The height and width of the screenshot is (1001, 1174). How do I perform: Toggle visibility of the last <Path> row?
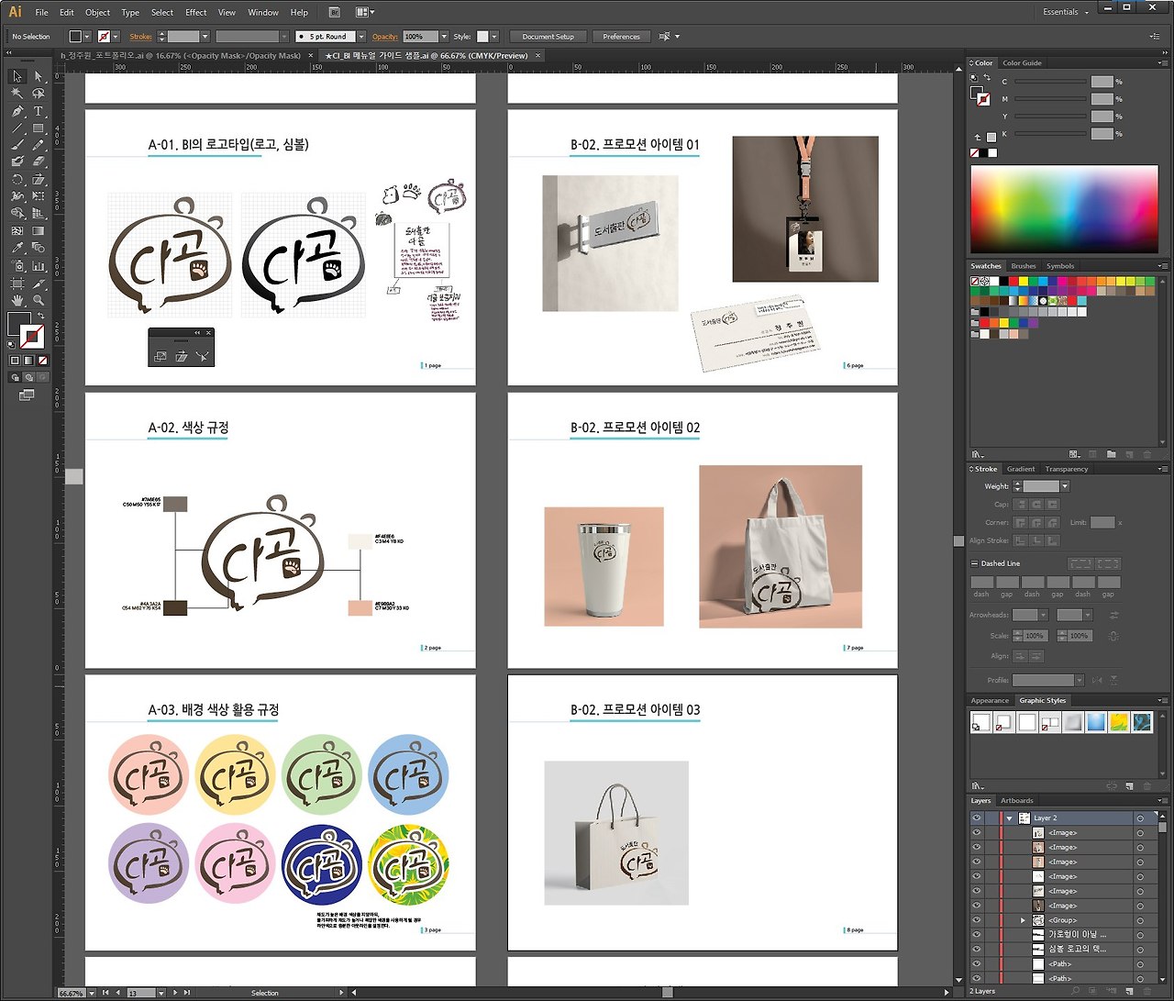976,978
